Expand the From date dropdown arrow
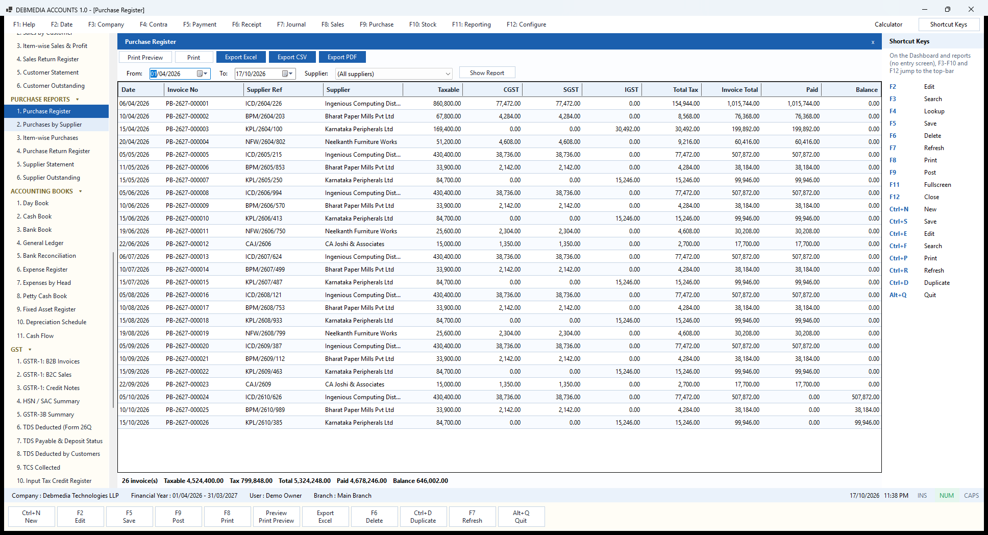Viewport: 988px width, 535px height. 206,74
